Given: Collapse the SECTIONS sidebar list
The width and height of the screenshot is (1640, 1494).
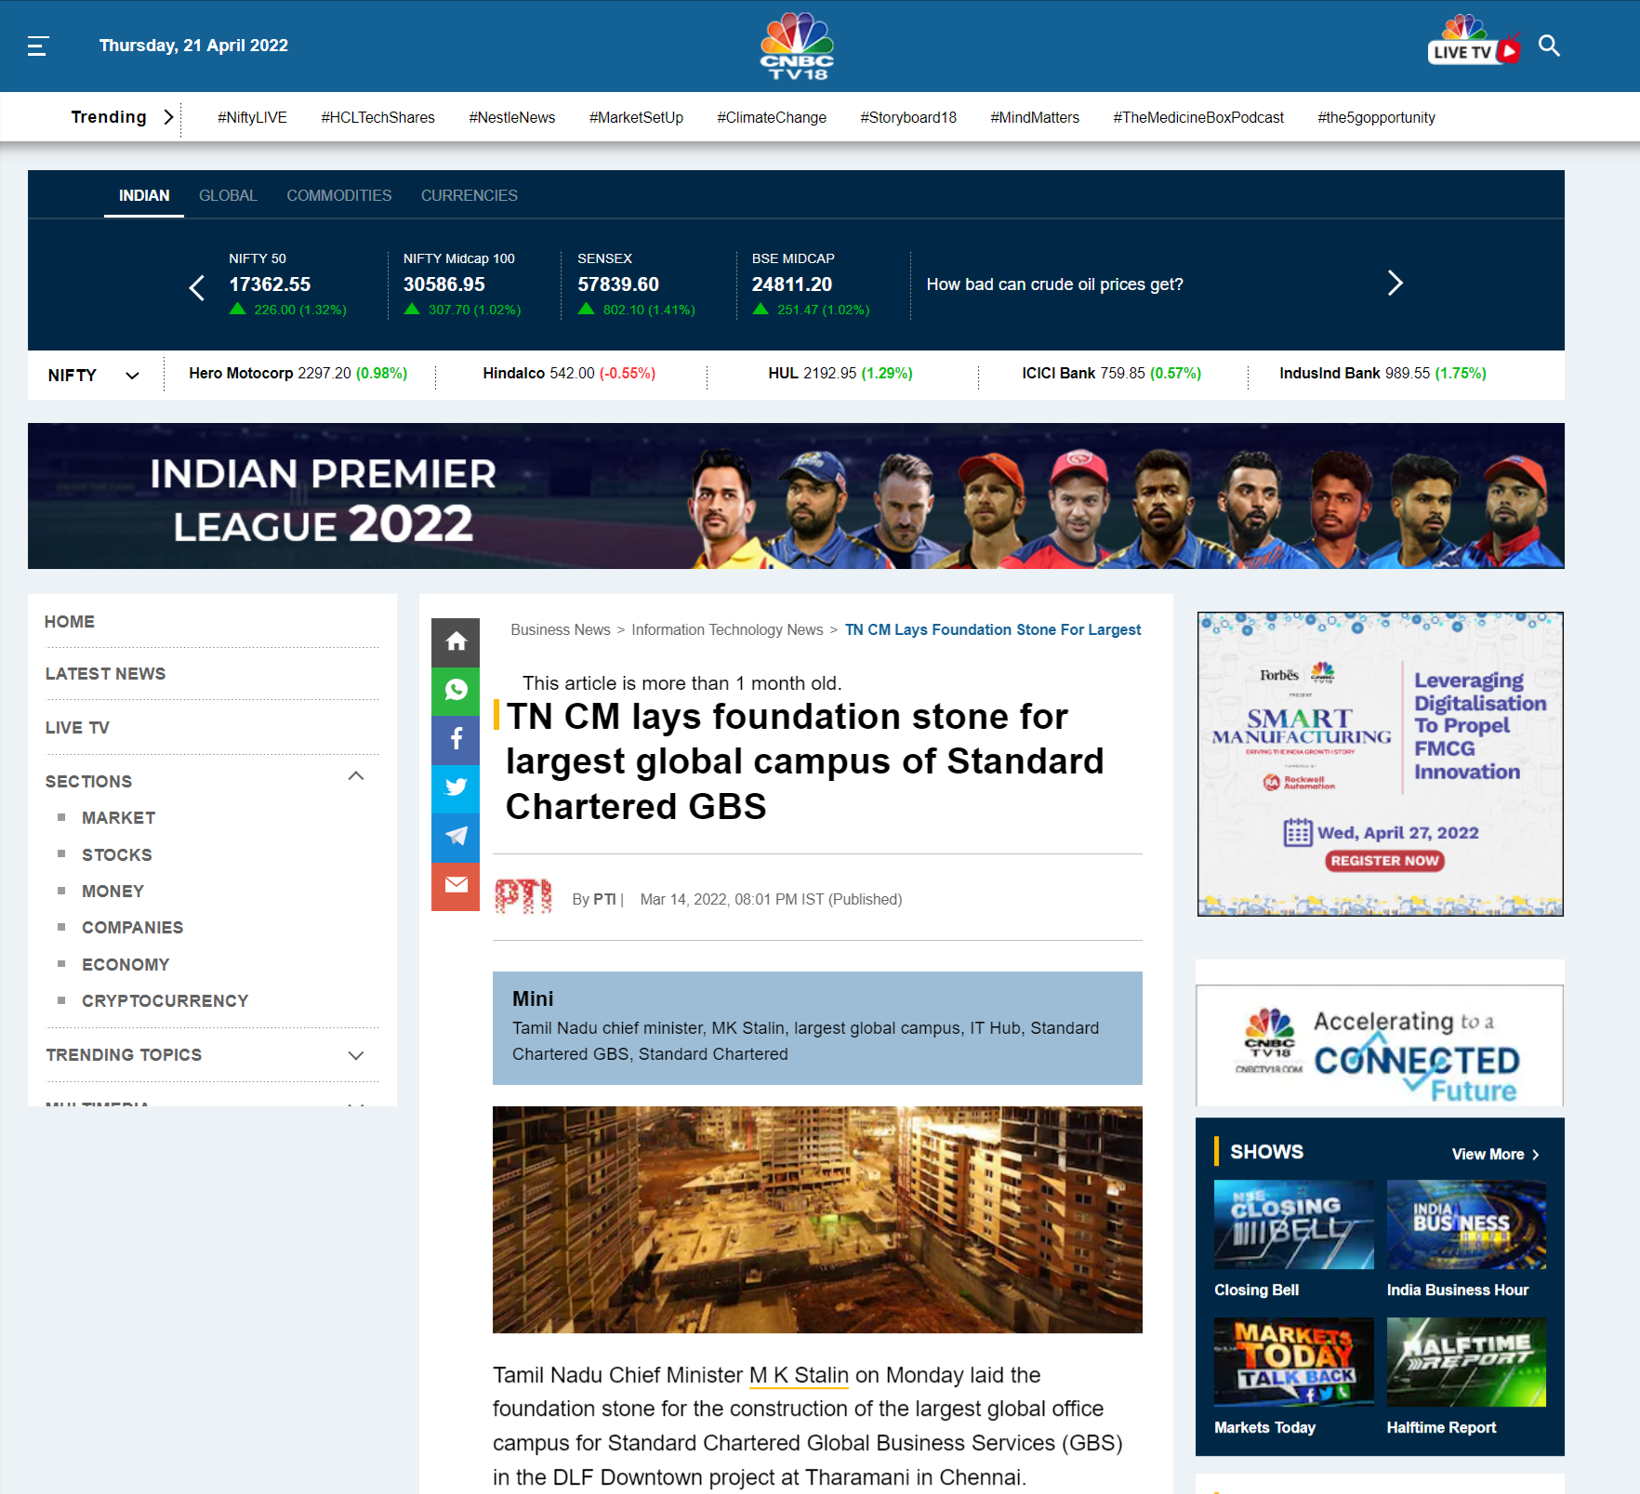Looking at the screenshot, I should coord(355,776).
